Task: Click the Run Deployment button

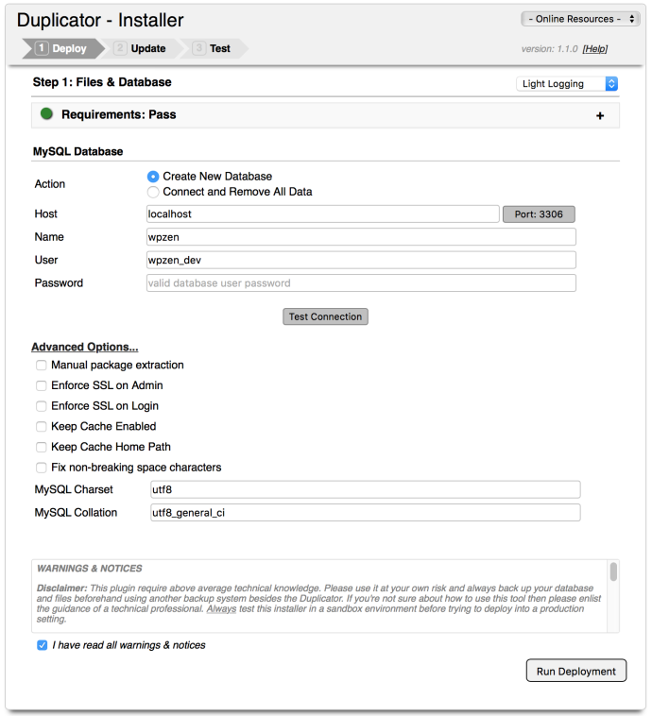Action: (576, 671)
